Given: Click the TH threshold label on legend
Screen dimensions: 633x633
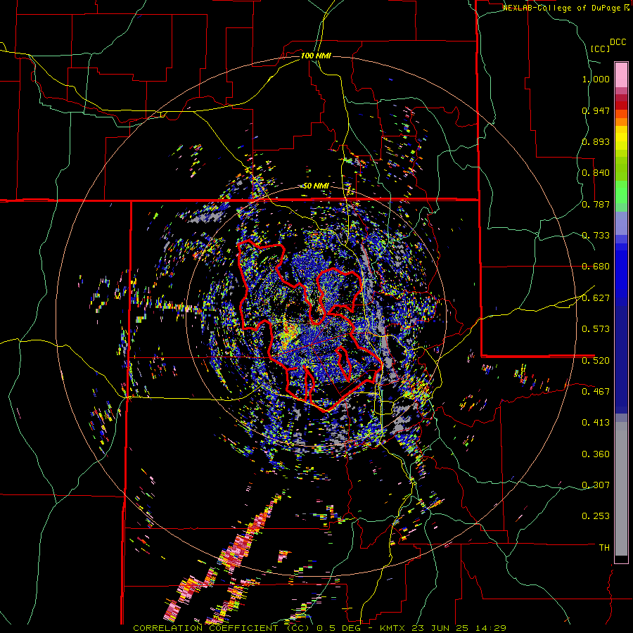Looking at the screenshot, I should tap(604, 547).
